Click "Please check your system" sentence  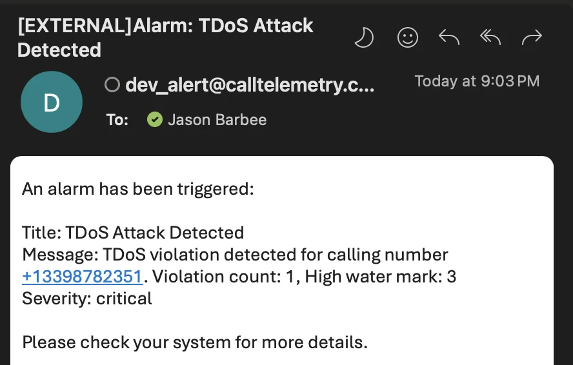(x=194, y=342)
